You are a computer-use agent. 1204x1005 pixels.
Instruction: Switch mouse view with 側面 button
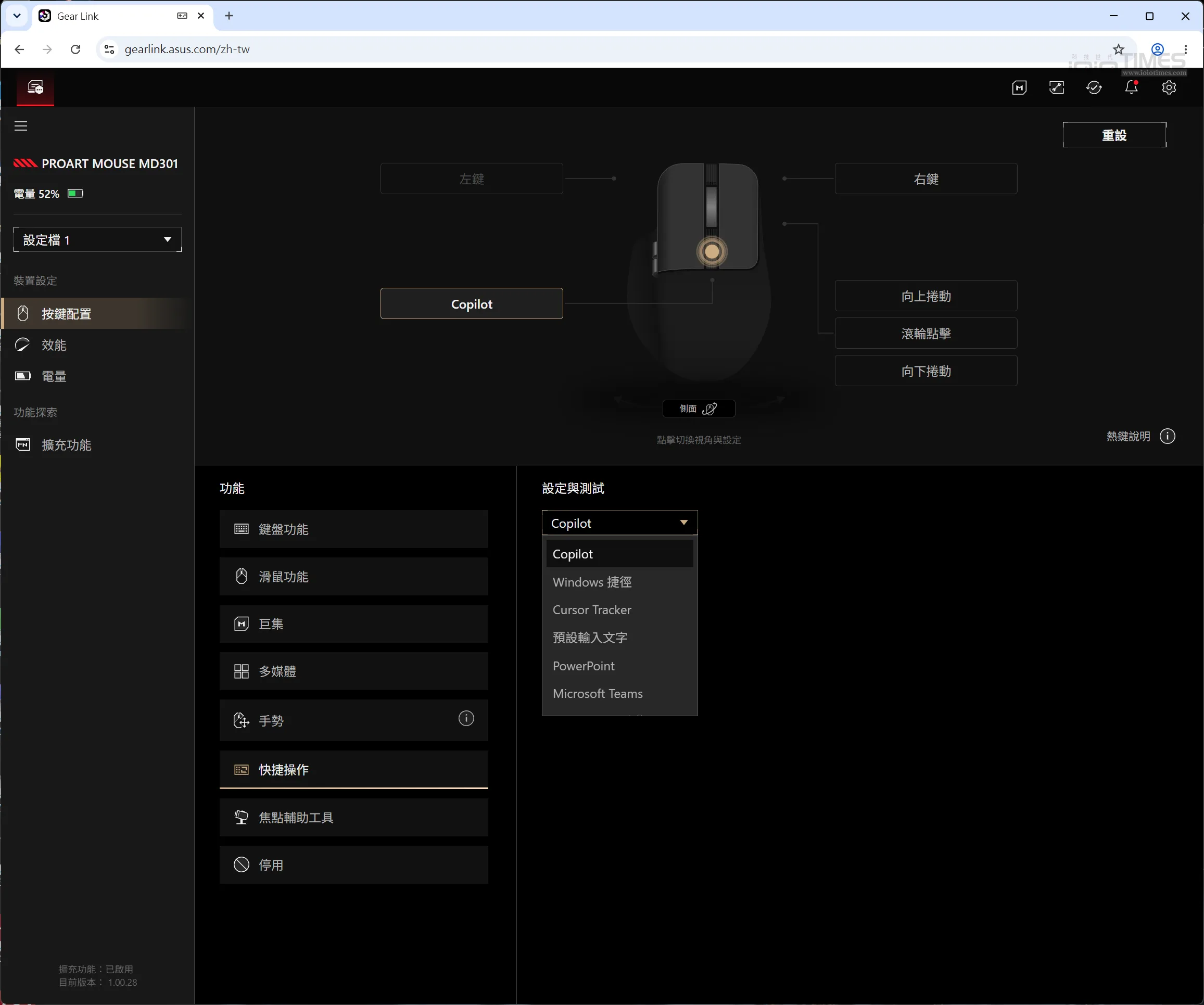click(x=699, y=408)
